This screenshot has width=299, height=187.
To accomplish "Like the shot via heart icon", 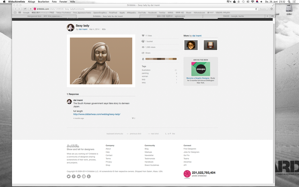I will [x=143, y=35].
